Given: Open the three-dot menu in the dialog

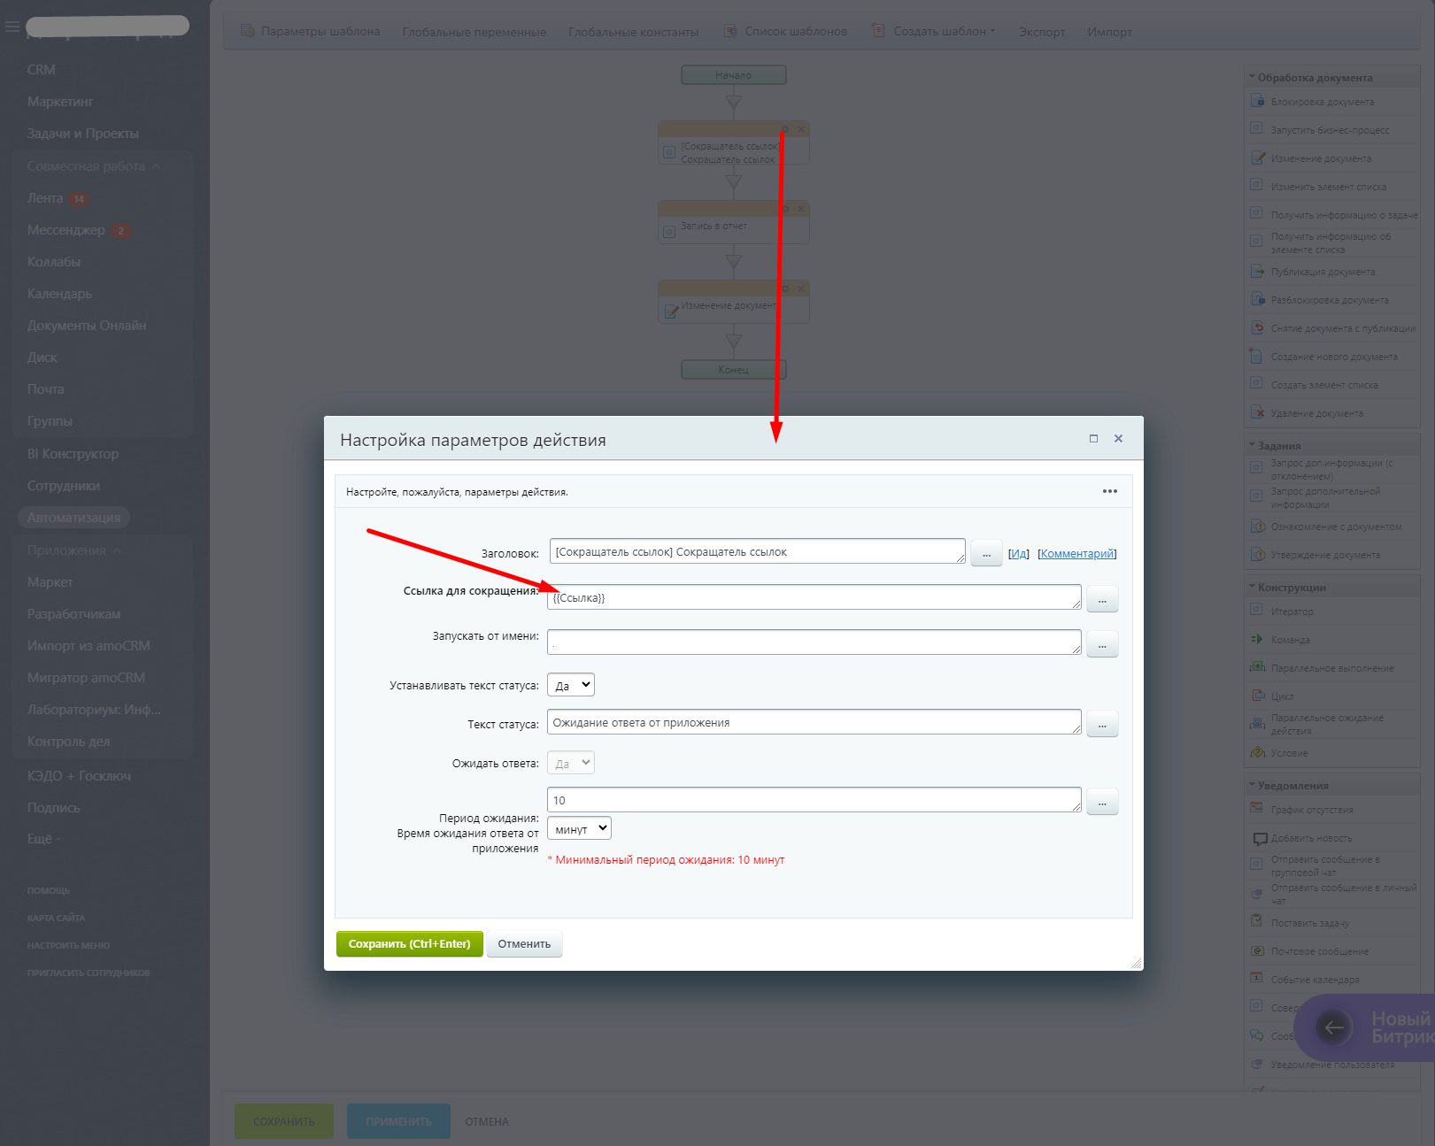Looking at the screenshot, I should tap(1110, 491).
